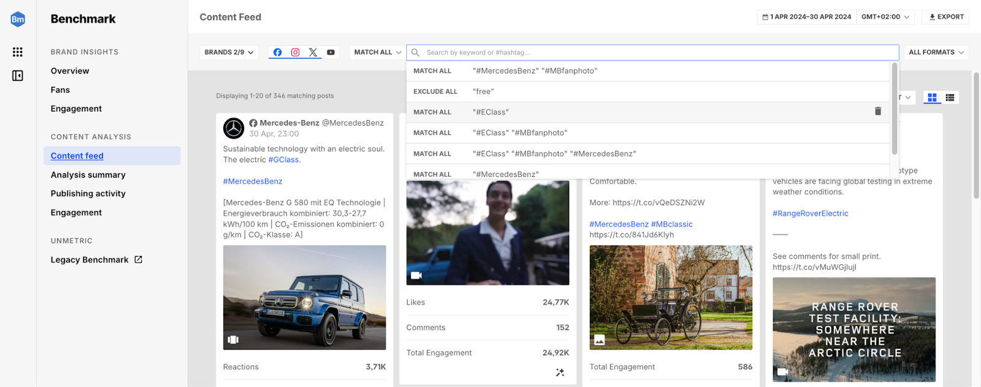Click the carousel icon on G-Class image

(x=233, y=339)
